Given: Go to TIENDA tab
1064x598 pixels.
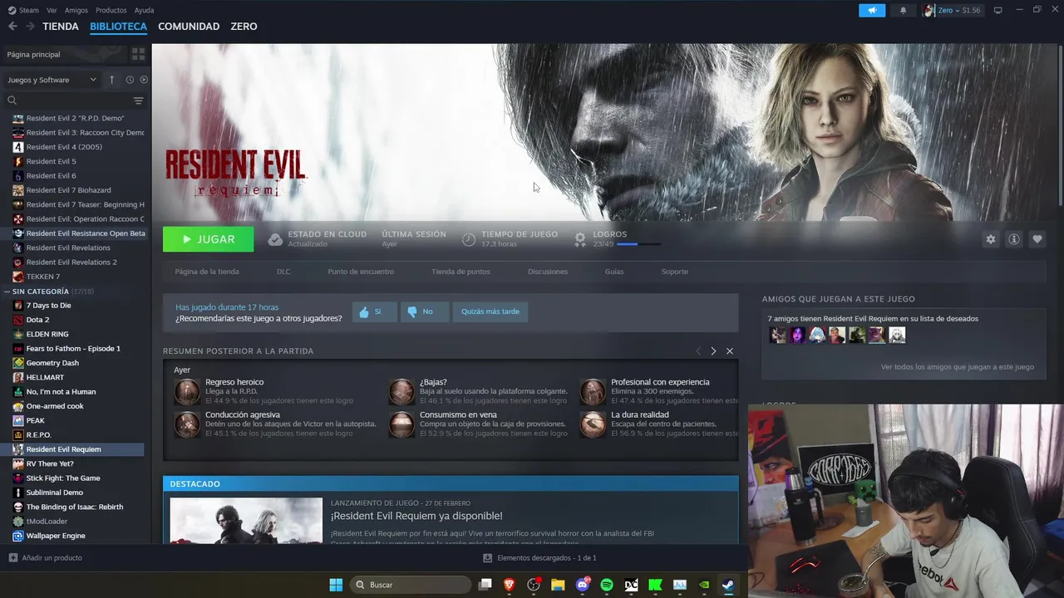Looking at the screenshot, I should 61,27.
